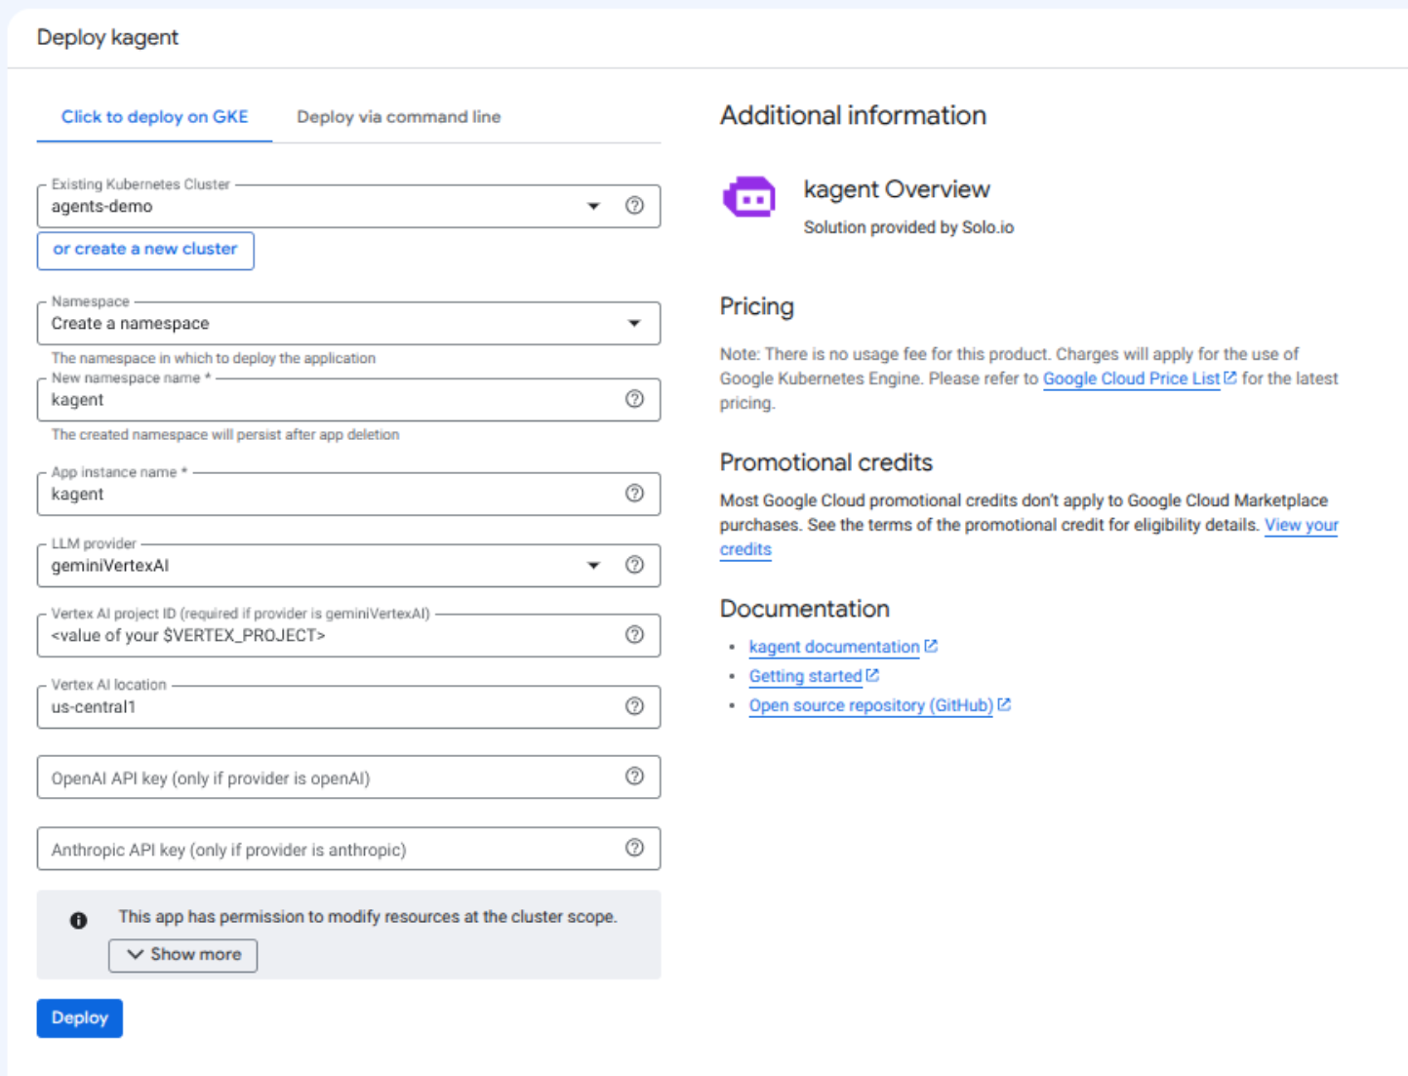Select the Click to deploy on GKE tab
This screenshot has width=1408, height=1076.
[154, 117]
